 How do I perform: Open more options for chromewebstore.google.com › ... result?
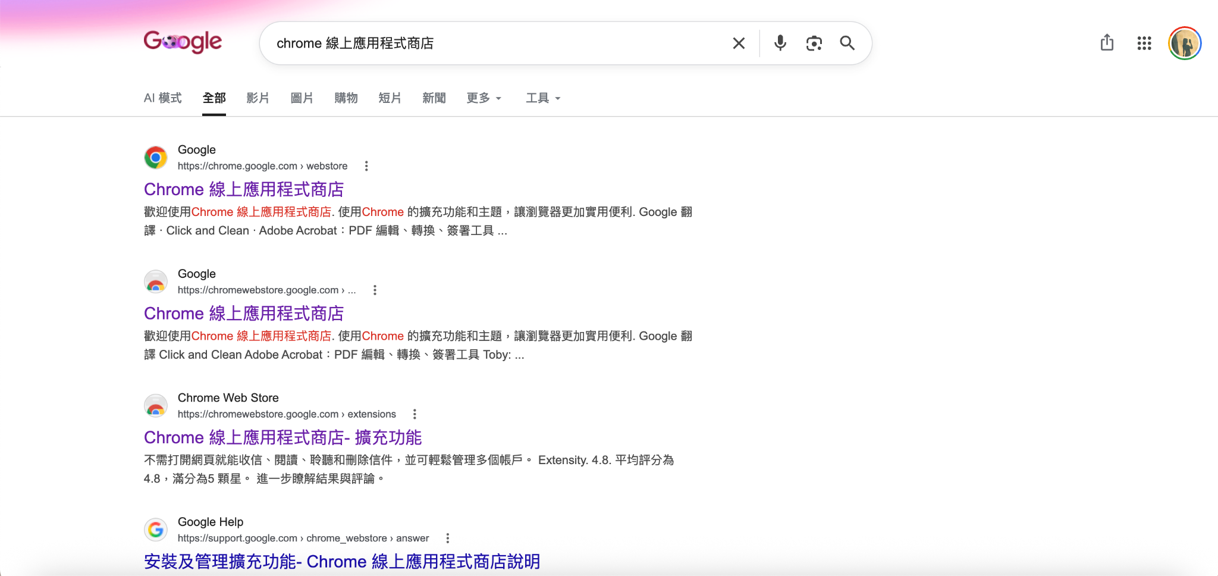click(375, 290)
